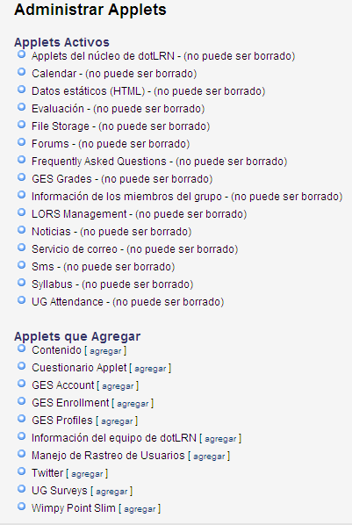Click the bullet icon next to GES Grades

pyautogui.click(x=21, y=176)
